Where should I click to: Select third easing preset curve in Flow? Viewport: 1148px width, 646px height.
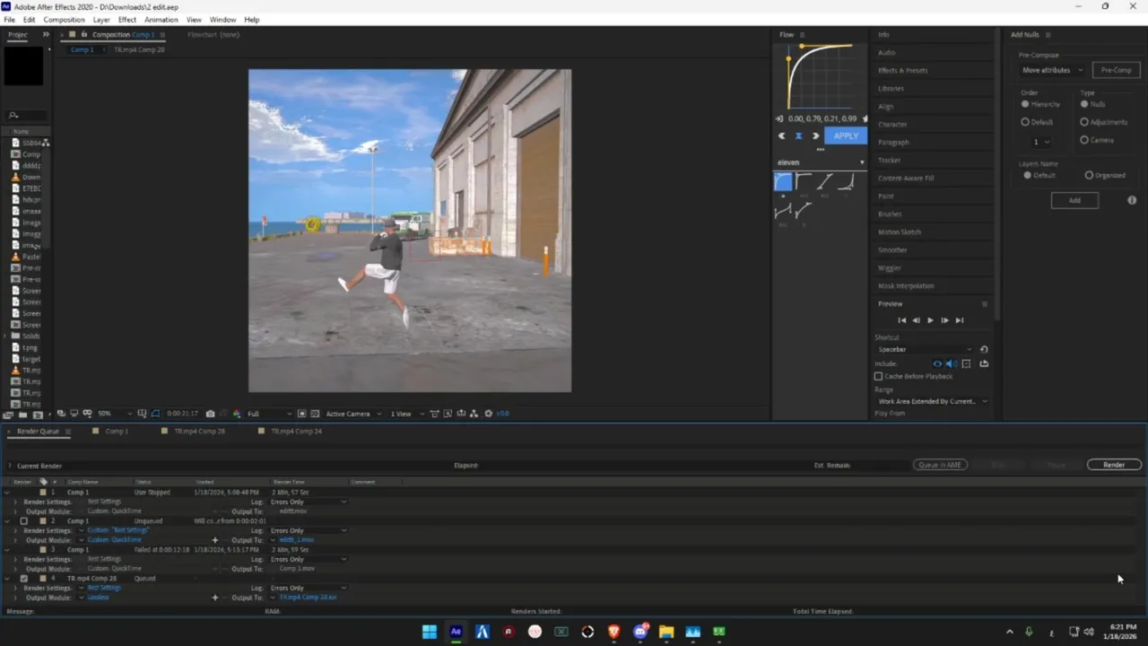coord(825,181)
